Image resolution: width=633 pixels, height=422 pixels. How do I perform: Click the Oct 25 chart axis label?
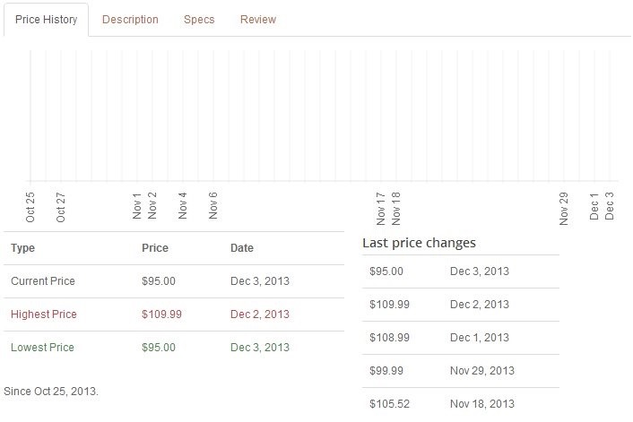click(x=30, y=207)
